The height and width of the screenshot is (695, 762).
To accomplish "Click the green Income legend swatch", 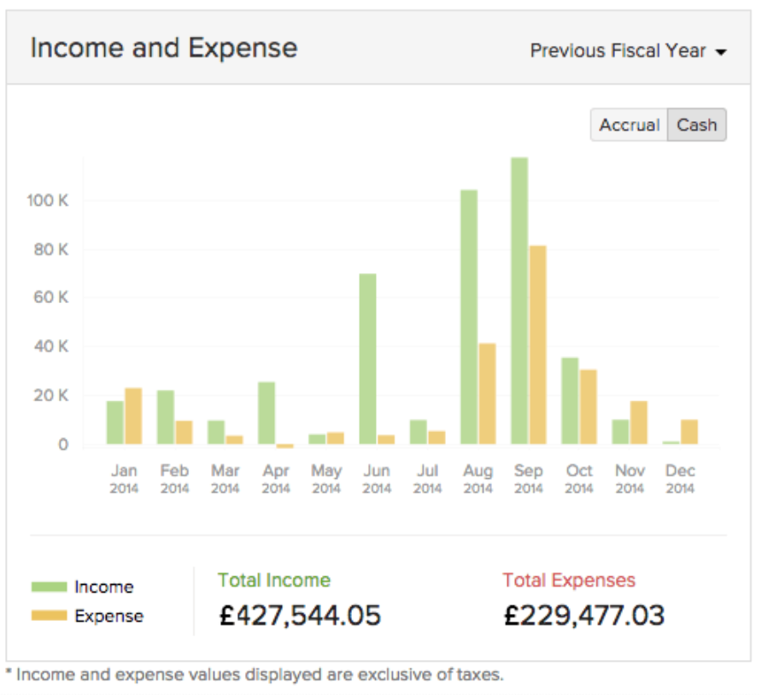I will pos(49,587).
